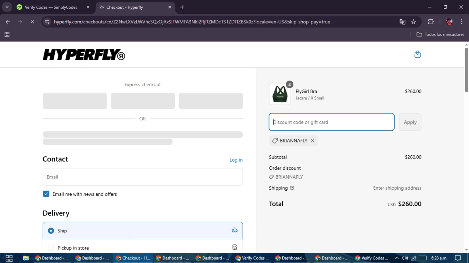Click the BRIANNAFLY order discount text

click(x=289, y=177)
